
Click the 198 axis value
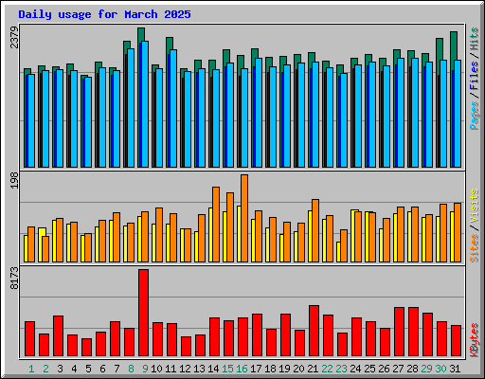[x=15, y=181]
